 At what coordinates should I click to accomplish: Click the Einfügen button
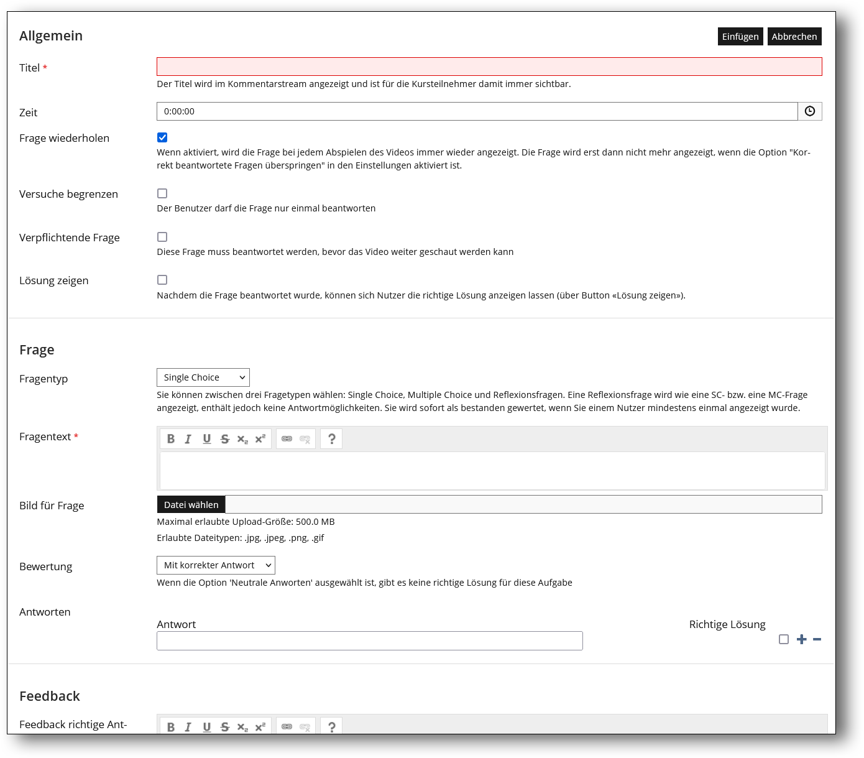[x=740, y=37]
